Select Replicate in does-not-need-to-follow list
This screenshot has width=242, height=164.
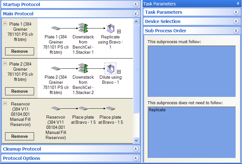[157, 110]
